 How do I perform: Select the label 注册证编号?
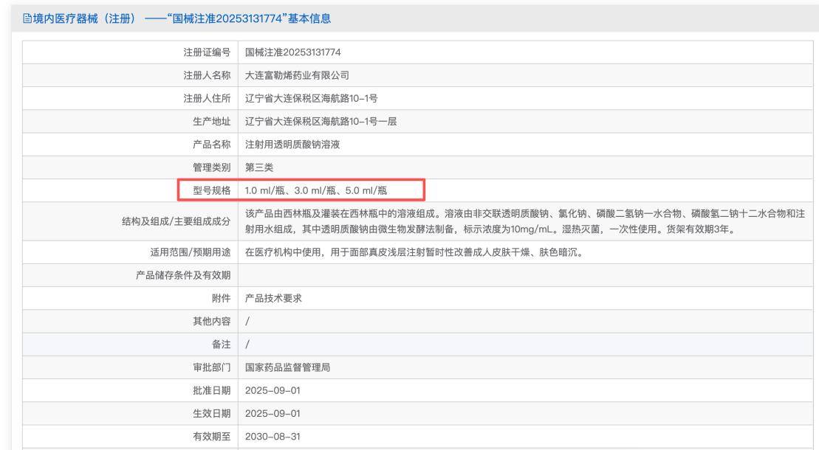(207, 52)
